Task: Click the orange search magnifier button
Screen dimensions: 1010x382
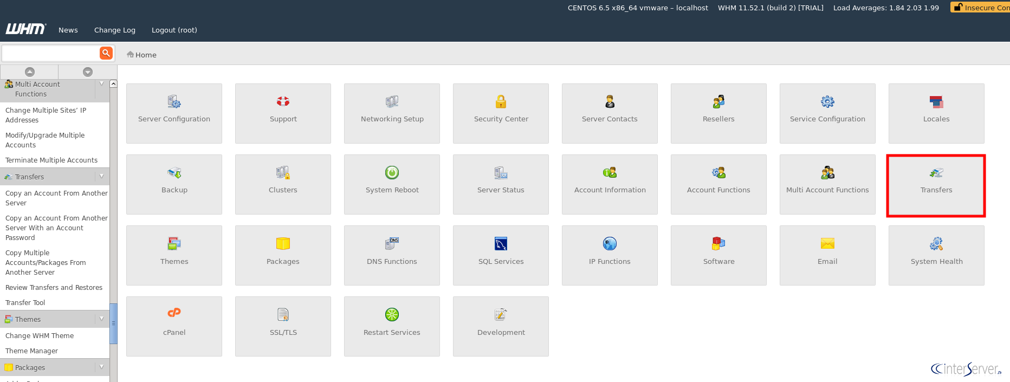Action: pos(106,53)
